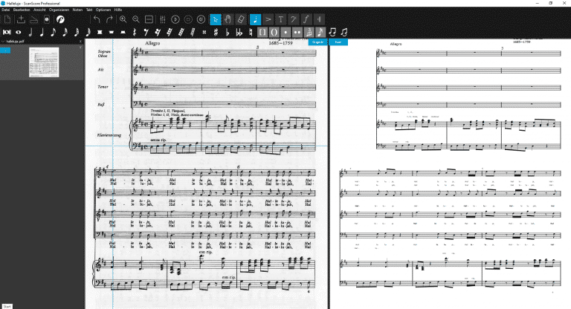Open the Noten menu
The width and height of the screenshot is (571, 309).
[x=77, y=10]
